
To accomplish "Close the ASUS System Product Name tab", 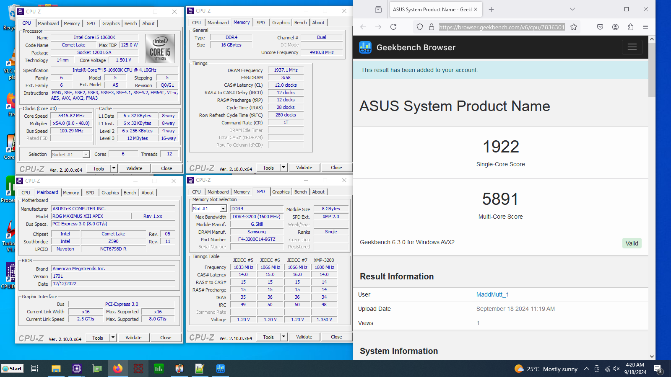I will (x=476, y=9).
